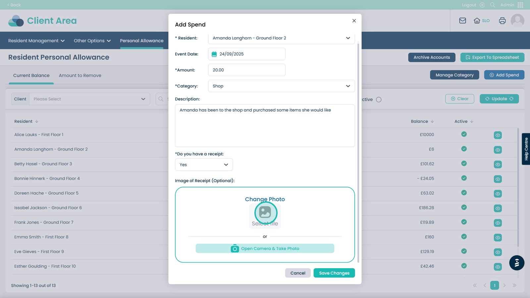Open the user profile avatar
Screen dimensions: 530x298
click(x=517, y=21)
